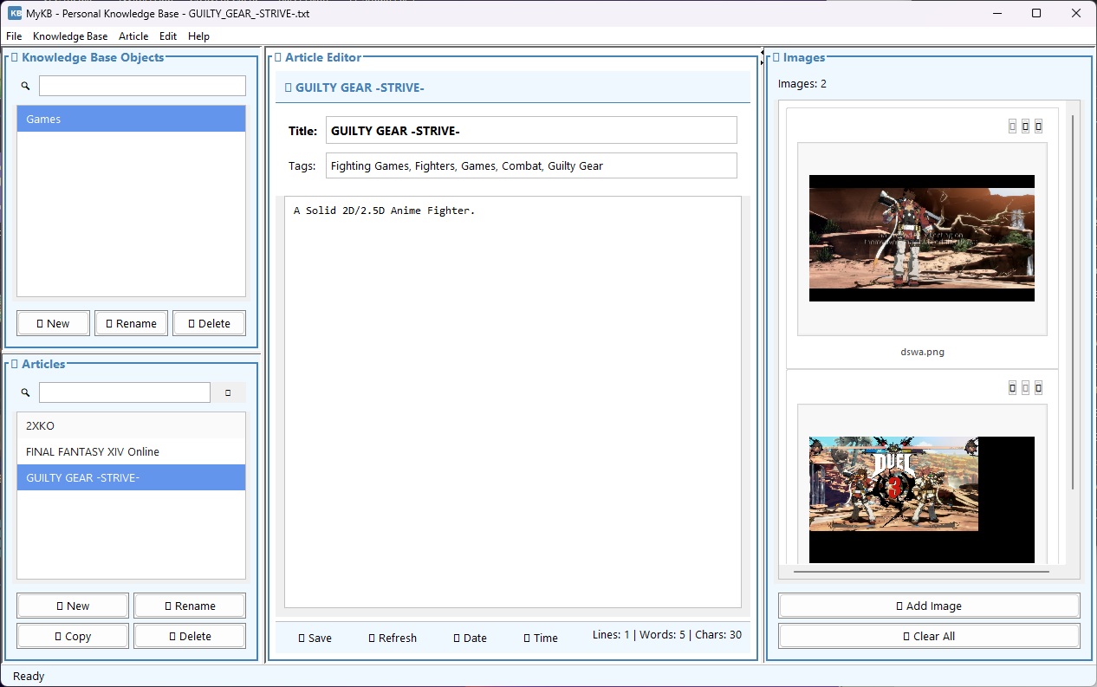1097x687 pixels.
Task: Click the middle small icon button above dswa.png
Action: point(1025,126)
